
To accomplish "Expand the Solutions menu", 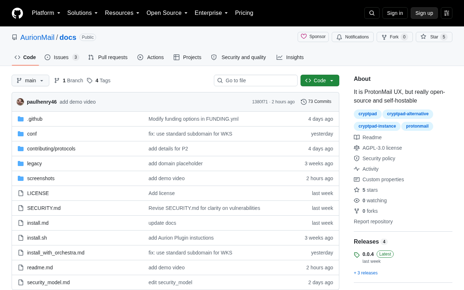I will [82, 13].
